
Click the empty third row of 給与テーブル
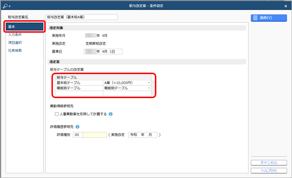click(x=103, y=93)
